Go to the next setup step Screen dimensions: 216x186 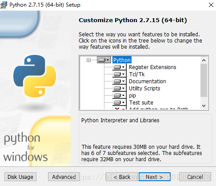click(x=155, y=177)
